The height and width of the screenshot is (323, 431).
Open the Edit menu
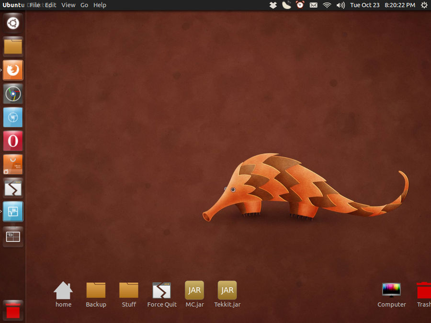click(x=51, y=5)
